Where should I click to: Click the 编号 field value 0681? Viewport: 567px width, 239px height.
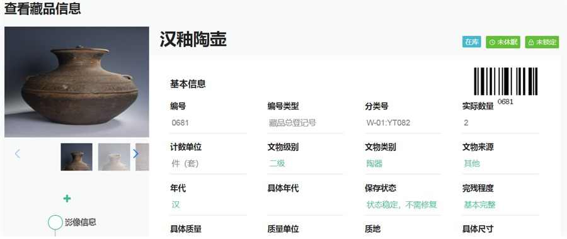point(208,123)
